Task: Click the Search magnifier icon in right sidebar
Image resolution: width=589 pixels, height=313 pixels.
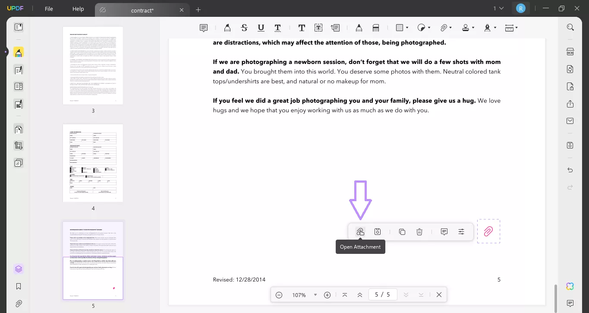Action: (x=570, y=27)
